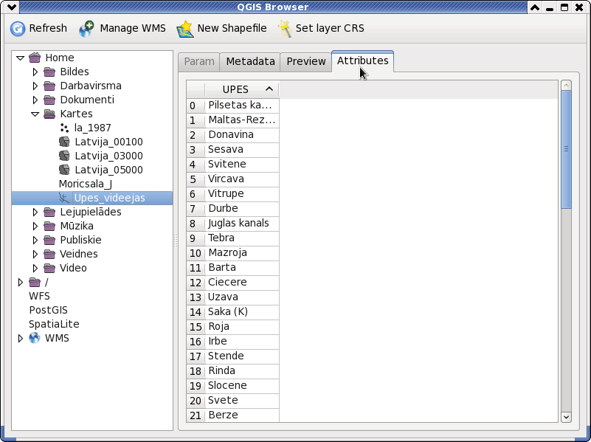Click the New Shapefile star icon
The height and width of the screenshot is (442, 591).
pyautogui.click(x=184, y=29)
